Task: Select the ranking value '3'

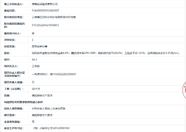Action: pyautogui.click(x=32, y=40)
